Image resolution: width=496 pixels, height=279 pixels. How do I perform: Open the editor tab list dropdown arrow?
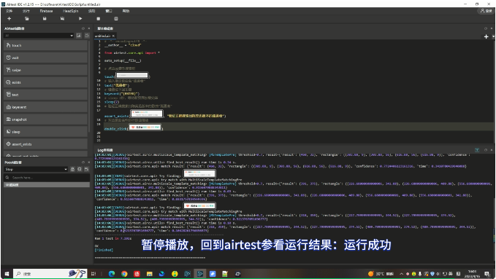point(493,36)
